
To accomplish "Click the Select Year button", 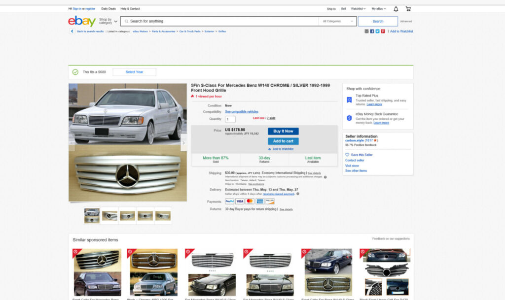I will (134, 72).
